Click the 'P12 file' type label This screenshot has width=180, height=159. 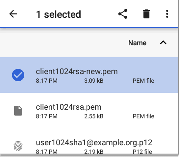click(142, 152)
